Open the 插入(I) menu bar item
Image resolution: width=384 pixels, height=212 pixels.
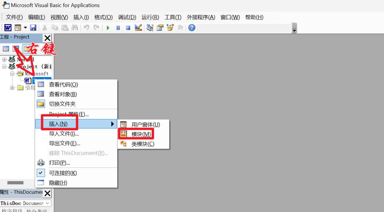pyautogui.click(x=81, y=17)
